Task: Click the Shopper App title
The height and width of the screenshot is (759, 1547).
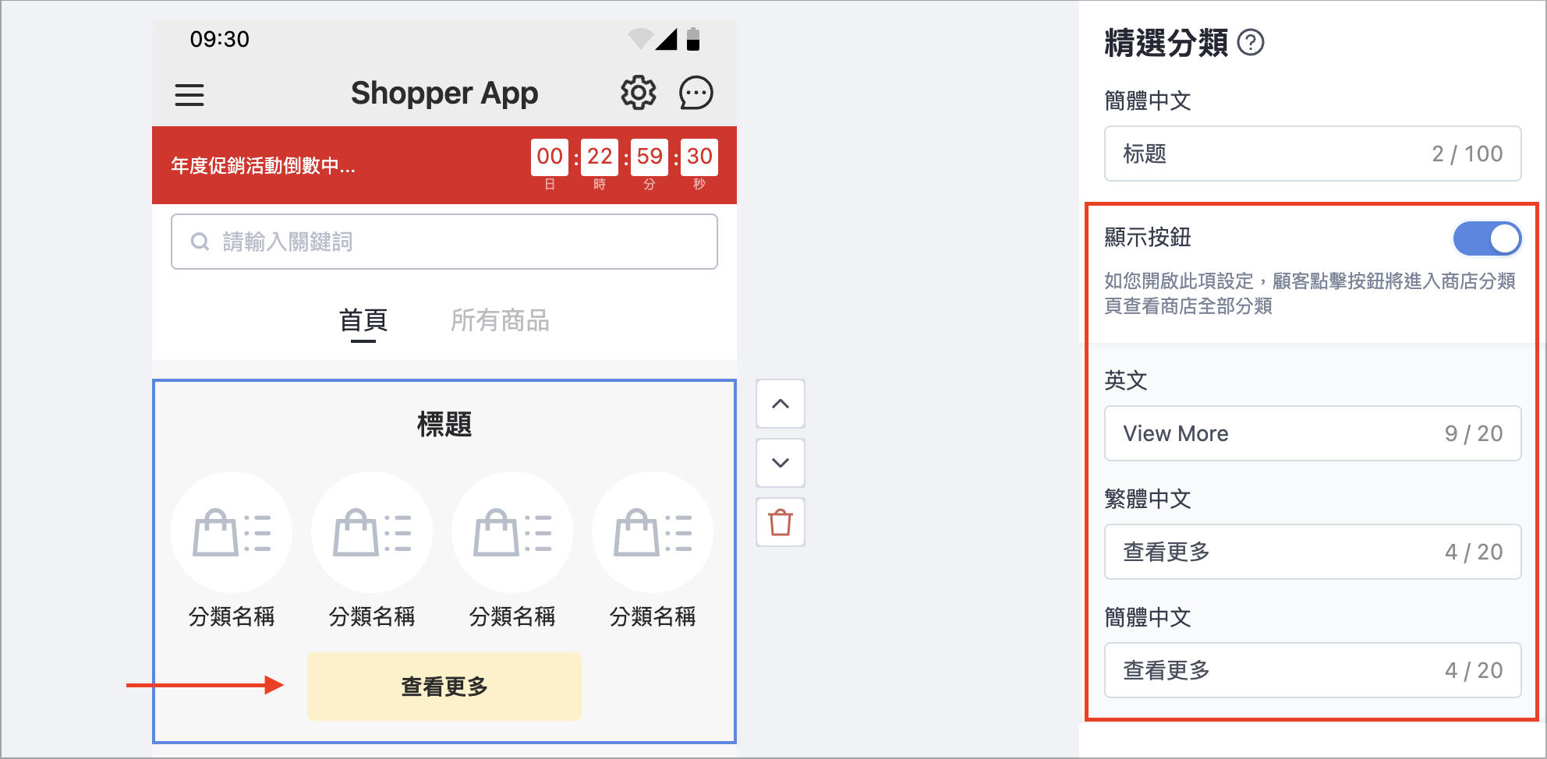Action: tap(444, 94)
